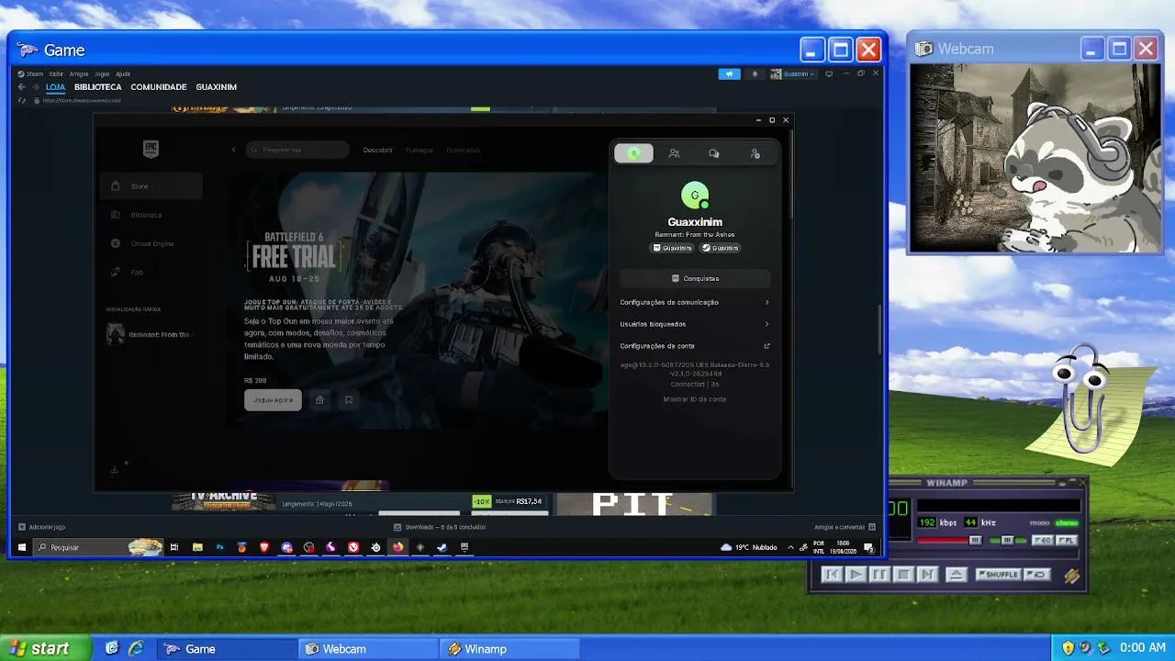Image resolution: width=1175 pixels, height=661 pixels.
Task: Open the chat messages tab in Epic panel
Action: tap(714, 153)
